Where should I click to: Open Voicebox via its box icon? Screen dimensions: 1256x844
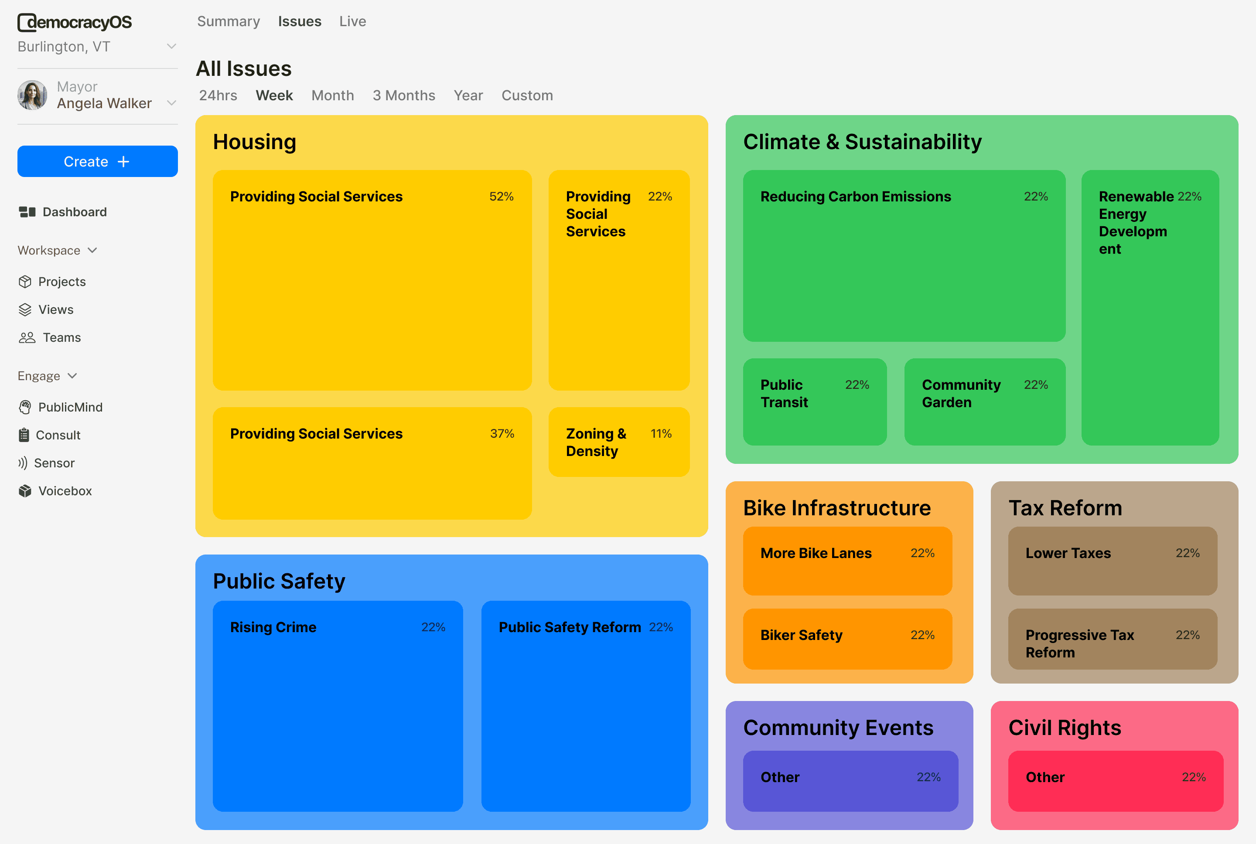(x=25, y=491)
